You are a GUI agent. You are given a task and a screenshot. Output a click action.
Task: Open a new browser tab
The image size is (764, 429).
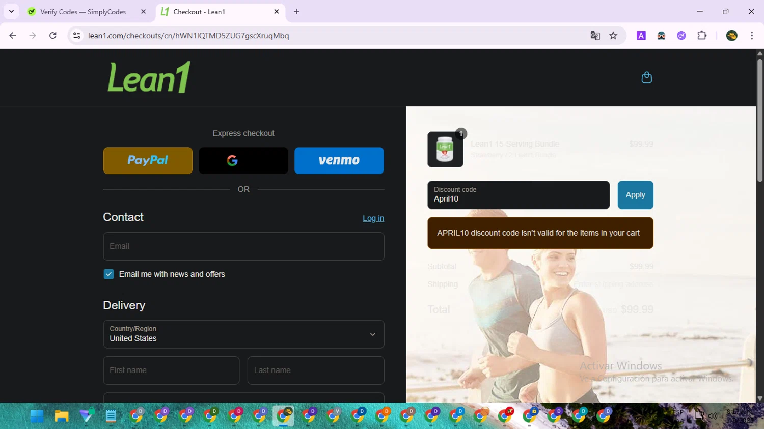296,12
